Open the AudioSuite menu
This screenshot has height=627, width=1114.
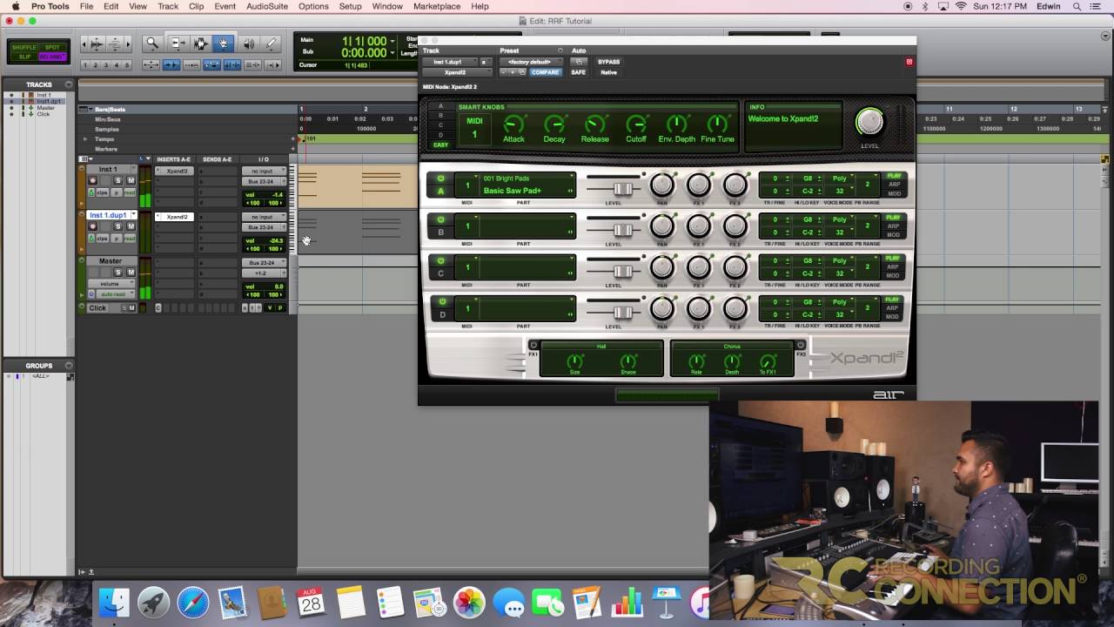click(267, 6)
